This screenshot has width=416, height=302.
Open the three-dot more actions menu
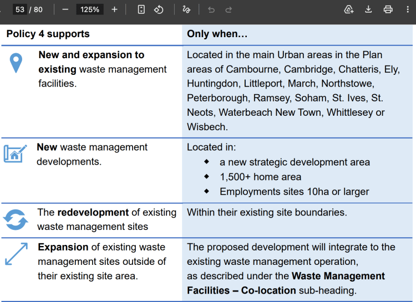[408, 9]
